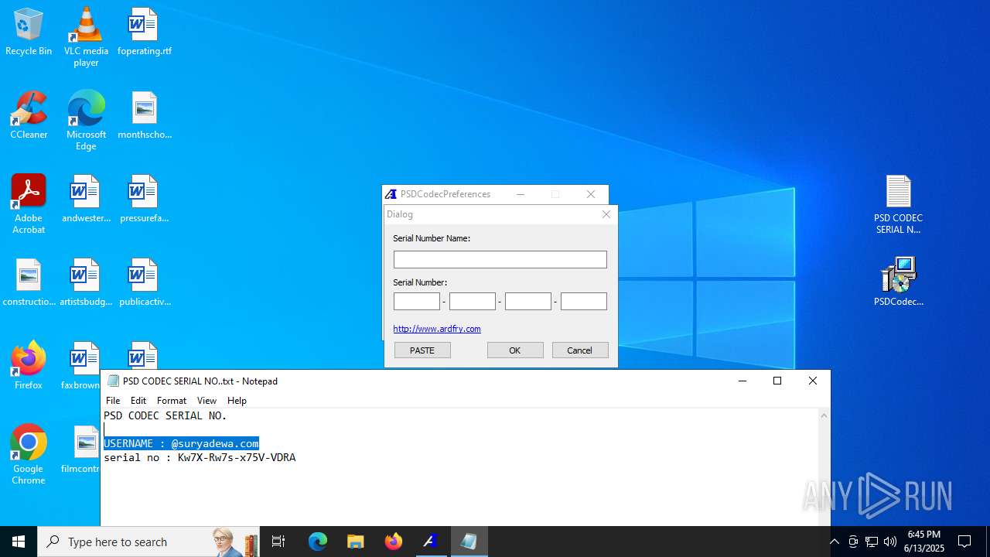Select the monthscho... image file icon

click(x=144, y=116)
